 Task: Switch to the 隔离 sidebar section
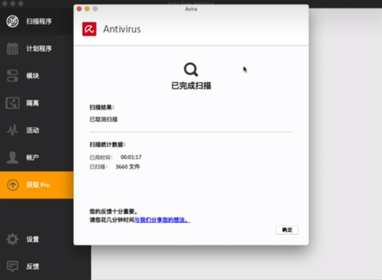[32, 103]
